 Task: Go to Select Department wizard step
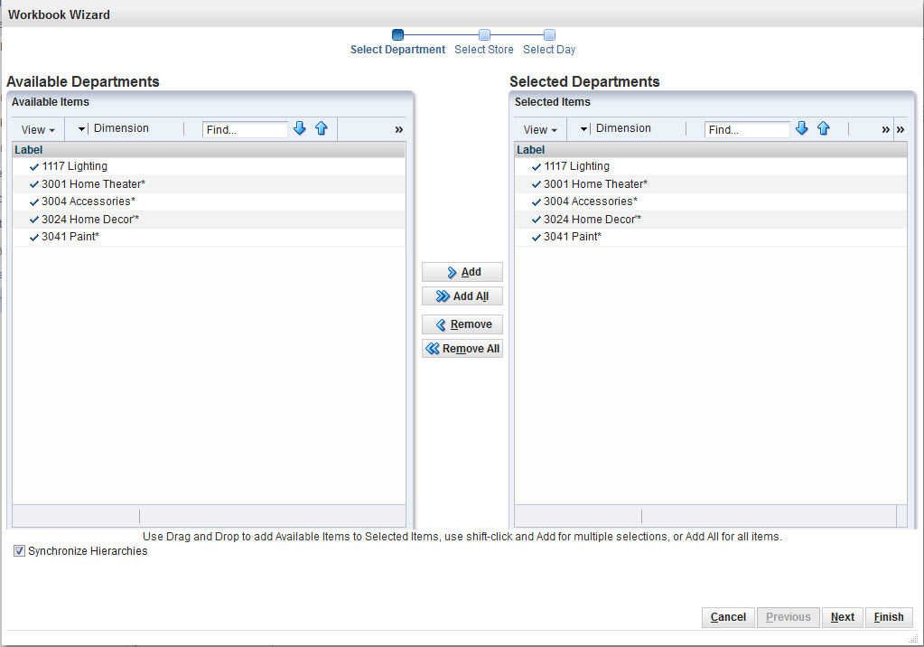click(397, 42)
